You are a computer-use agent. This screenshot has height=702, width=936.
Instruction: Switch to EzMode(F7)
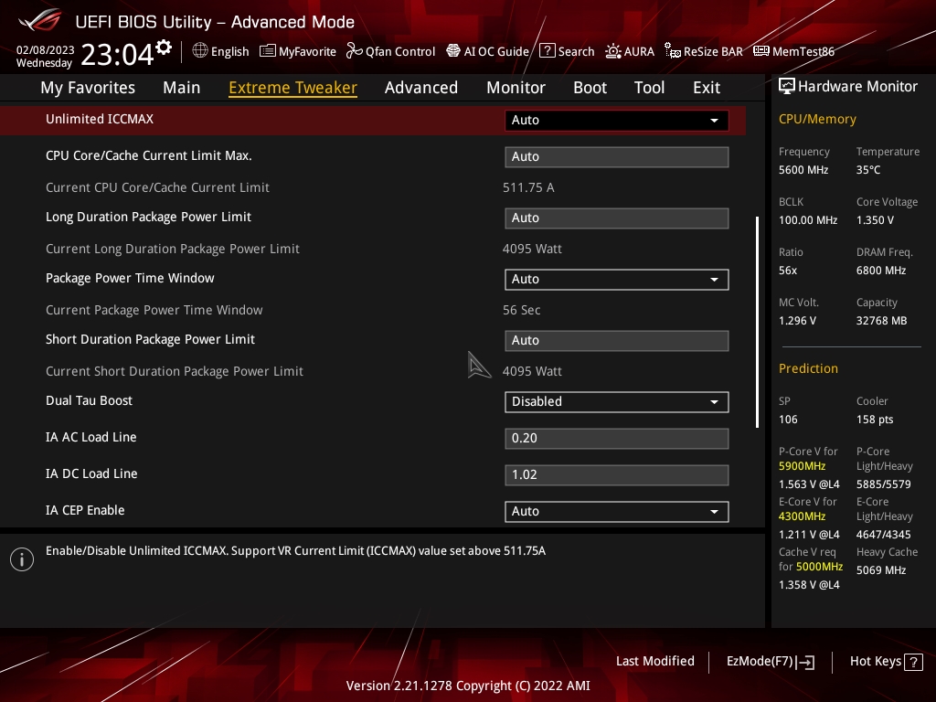[770, 662]
